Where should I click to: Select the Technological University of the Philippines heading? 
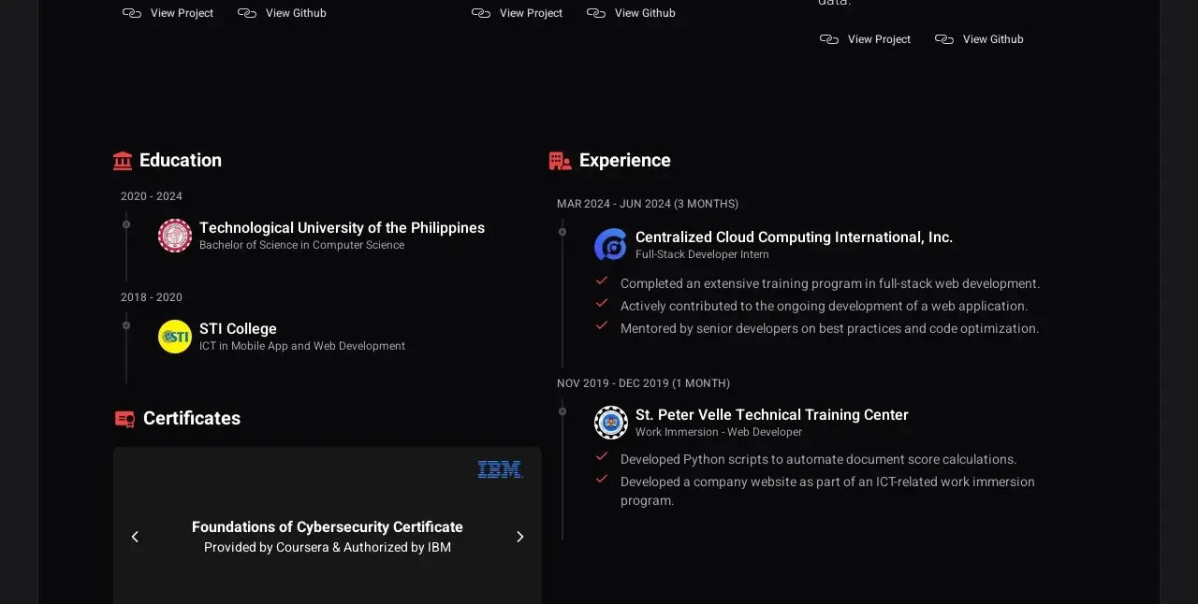(x=342, y=227)
